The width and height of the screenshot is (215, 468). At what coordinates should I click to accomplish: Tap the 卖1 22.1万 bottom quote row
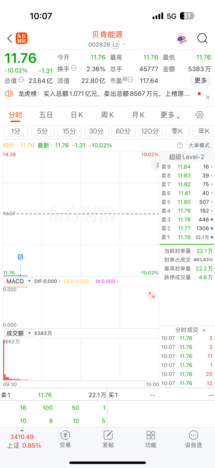tap(53, 395)
